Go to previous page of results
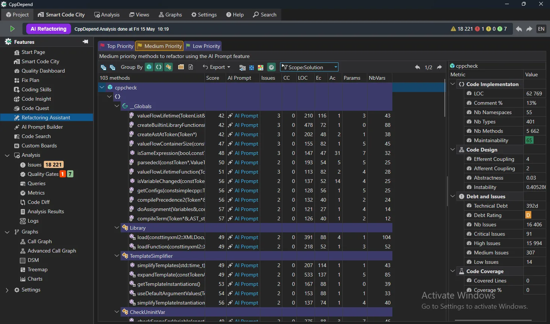The height and width of the screenshot is (324, 550). click(x=417, y=67)
